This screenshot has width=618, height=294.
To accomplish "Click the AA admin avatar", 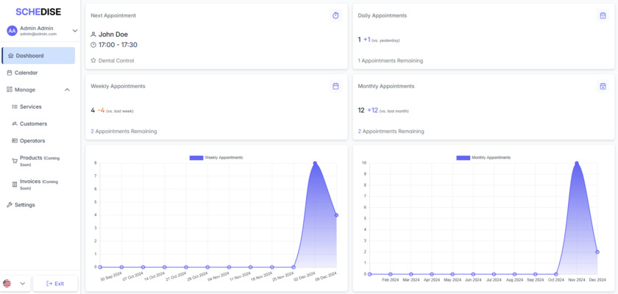I will click(12, 31).
